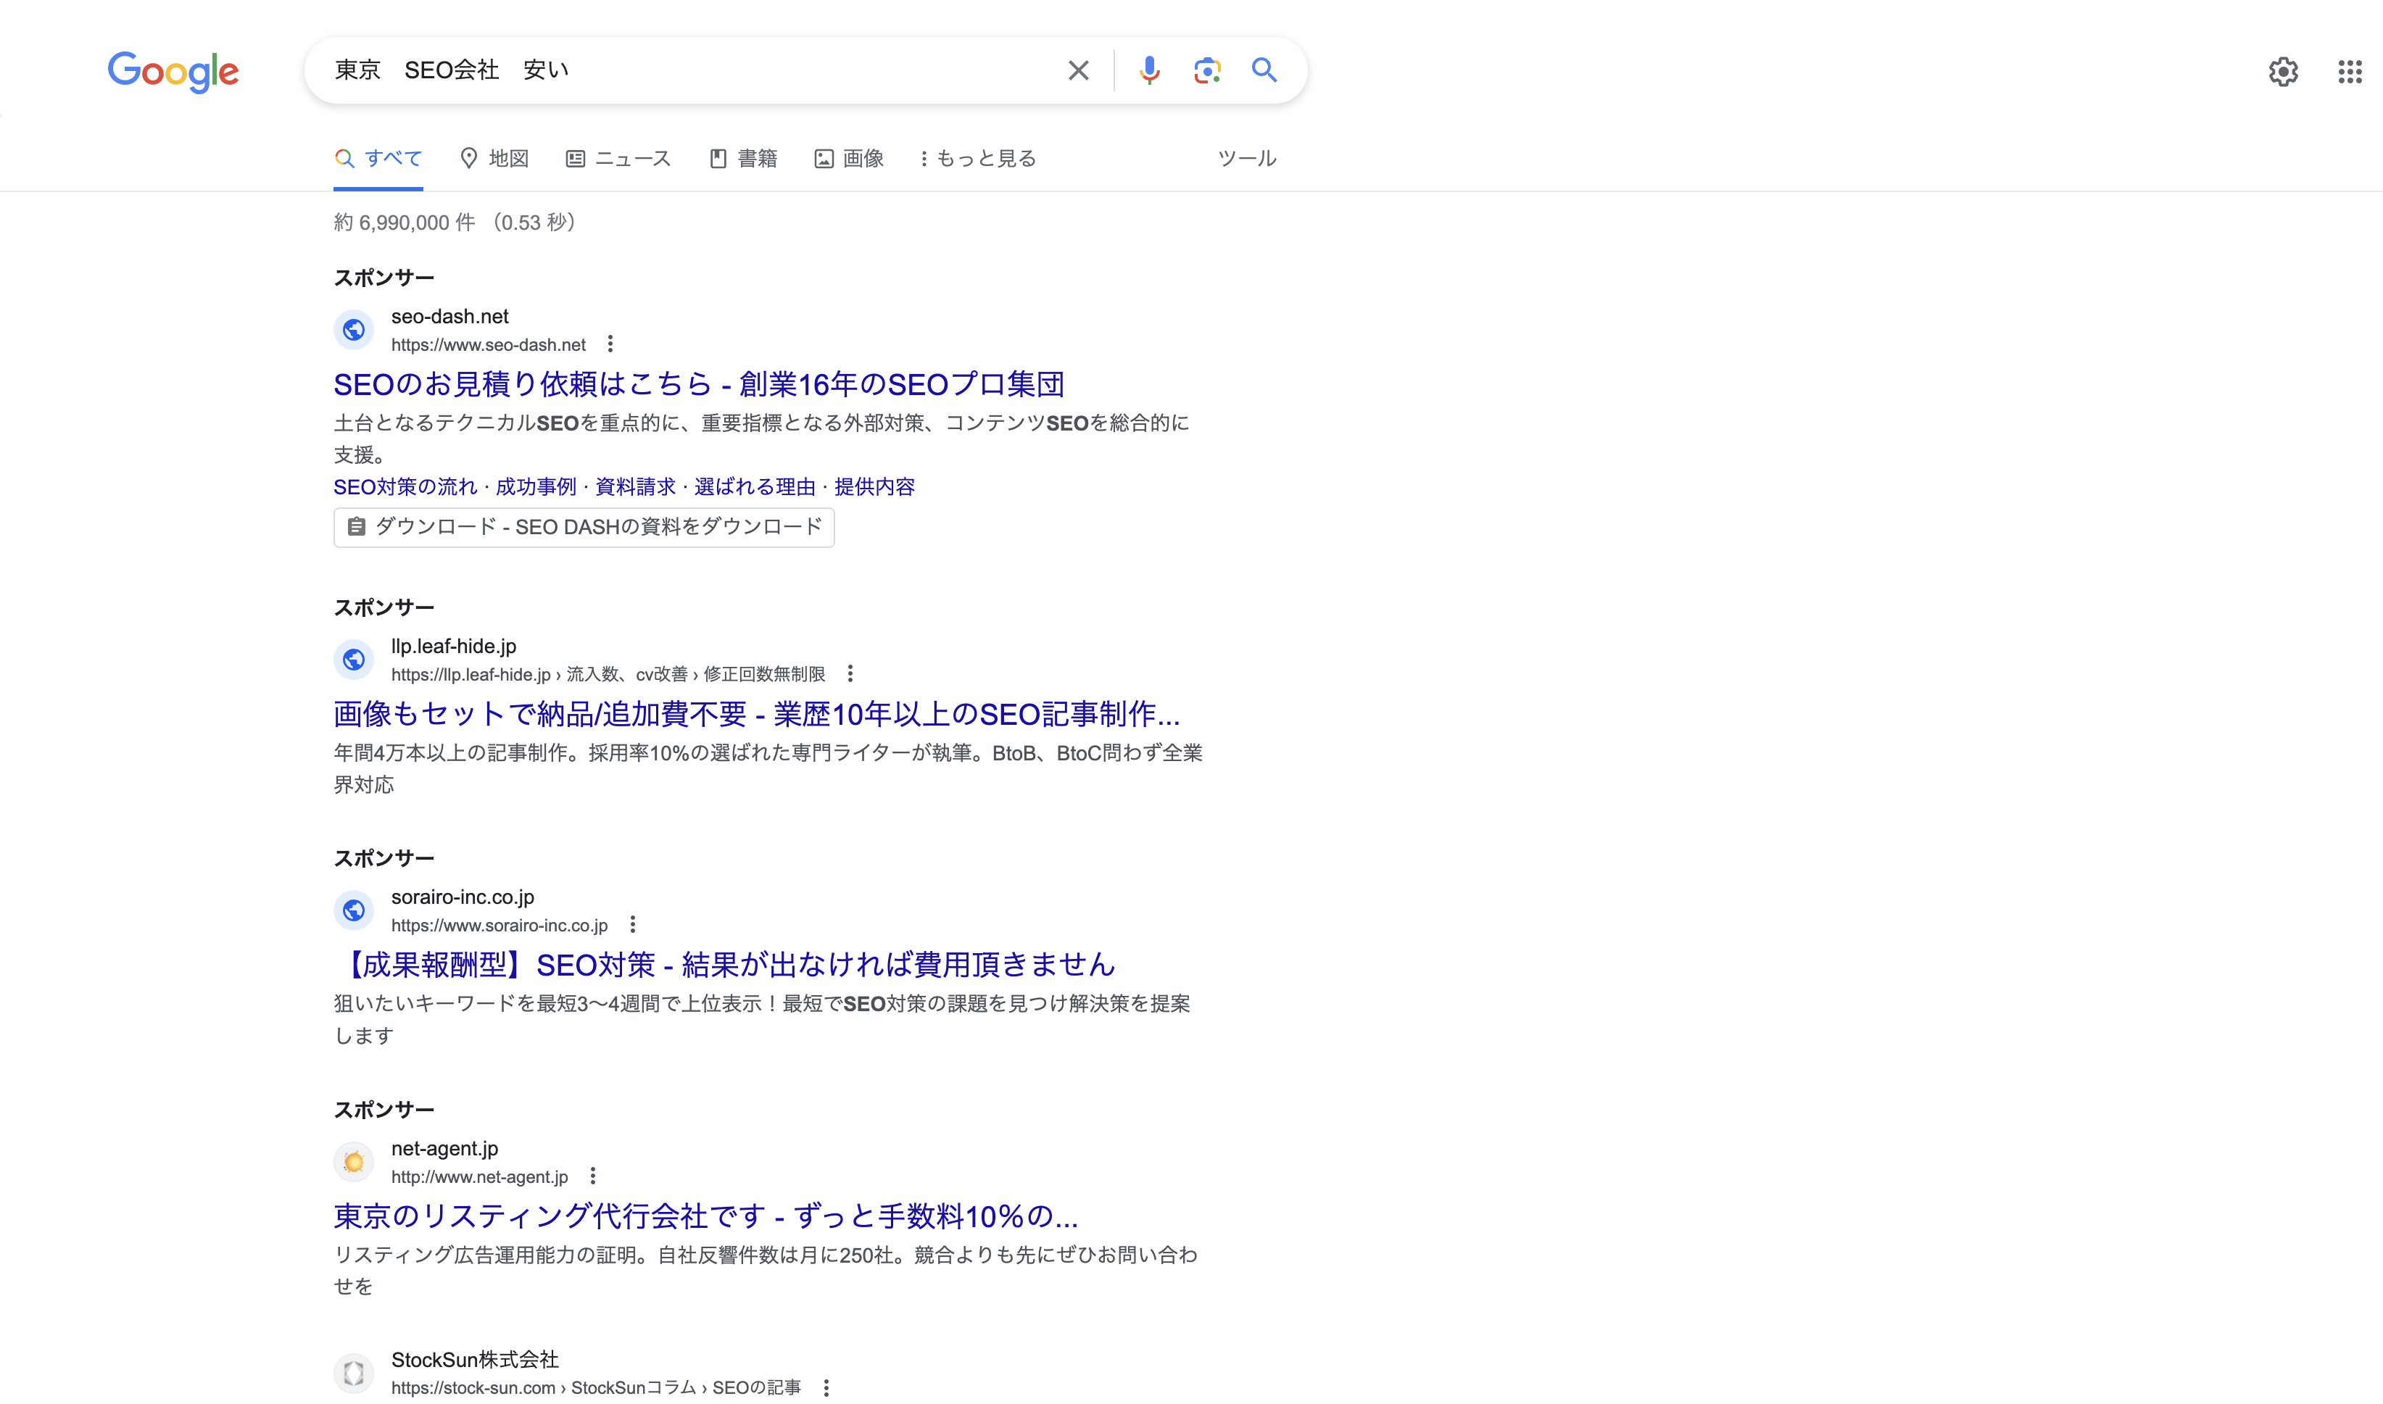Follow the SEO対策の流れ sitelink

click(x=406, y=487)
